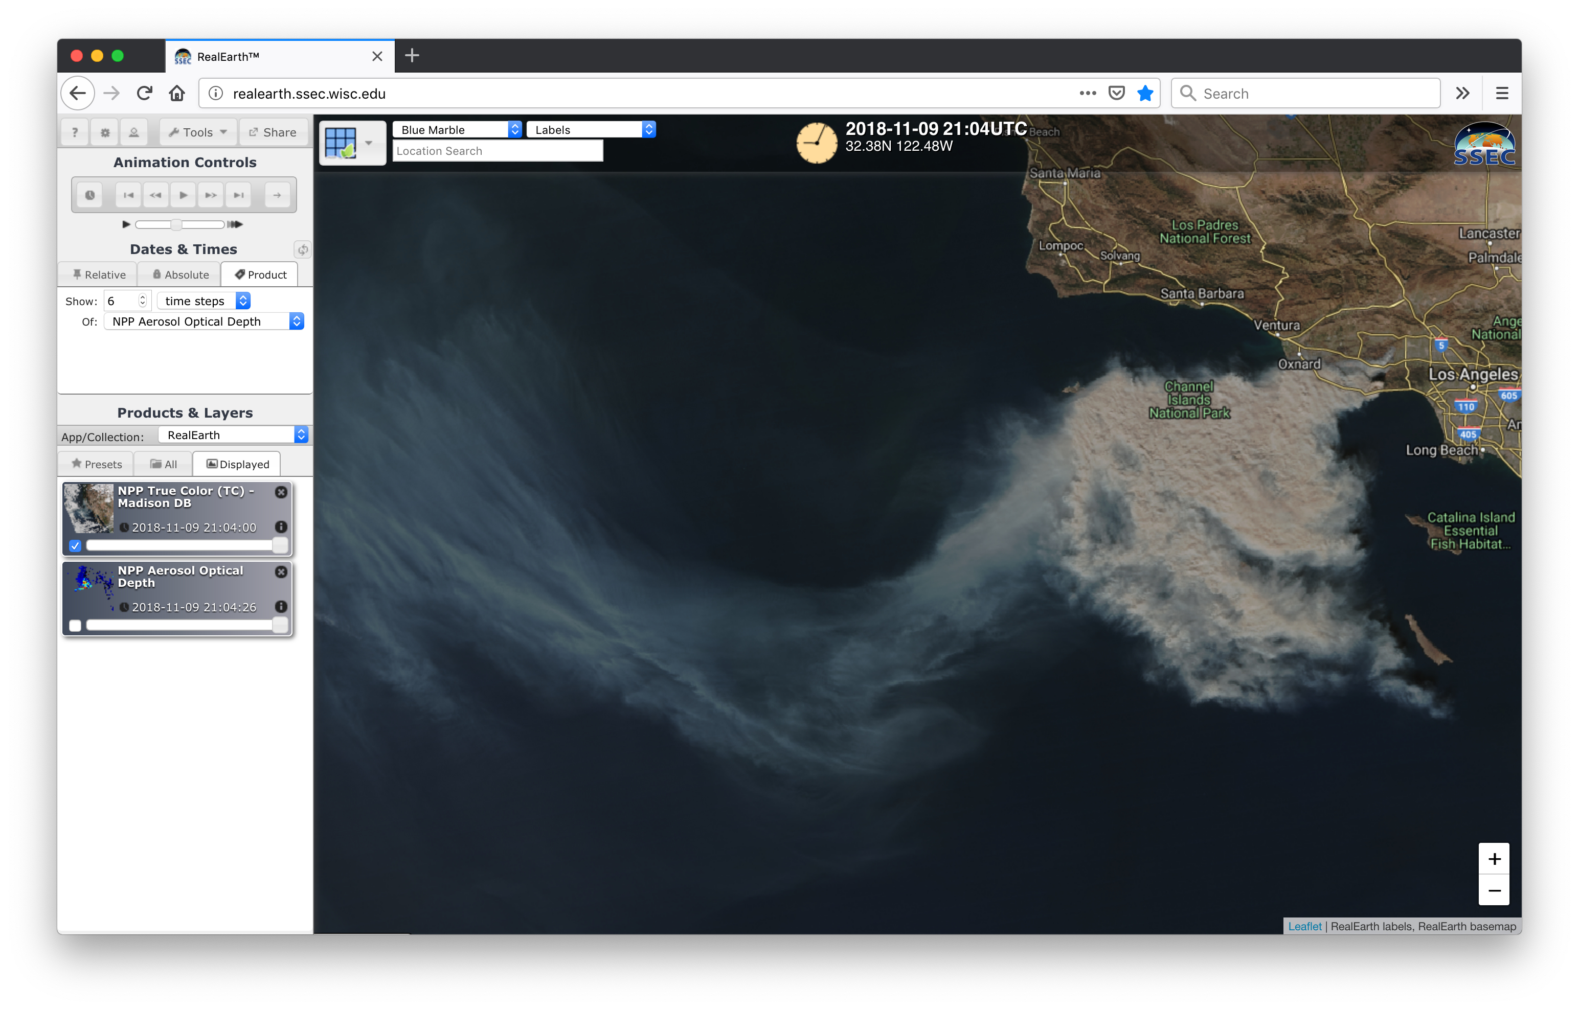Switch to the Absolute tab
The width and height of the screenshot is (1579, 1010).
[181, 275]
